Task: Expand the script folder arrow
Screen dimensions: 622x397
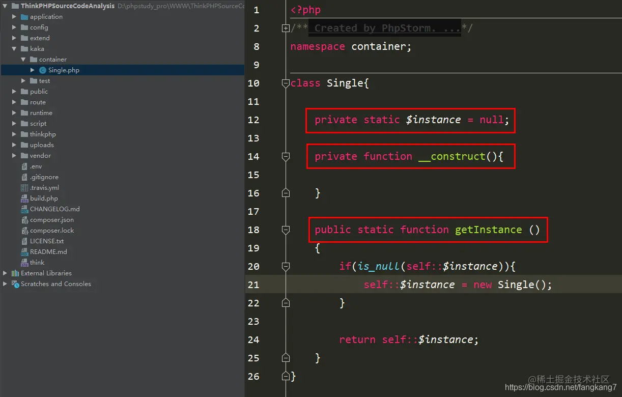Action: coord(14,124)
